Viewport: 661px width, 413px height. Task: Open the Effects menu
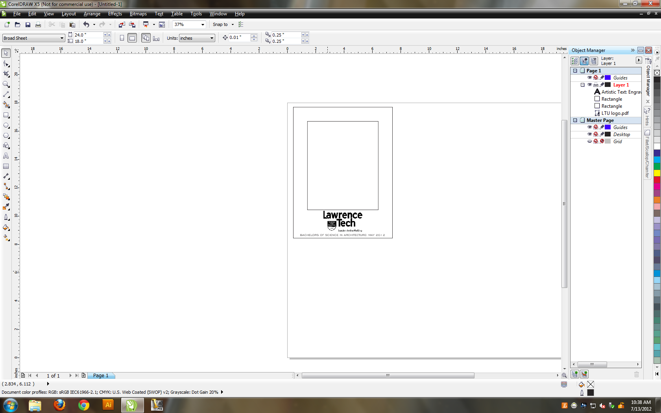pyautogui.click(x=115, y=14)
